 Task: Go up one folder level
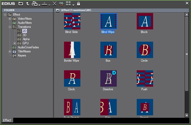click(27, 4)
